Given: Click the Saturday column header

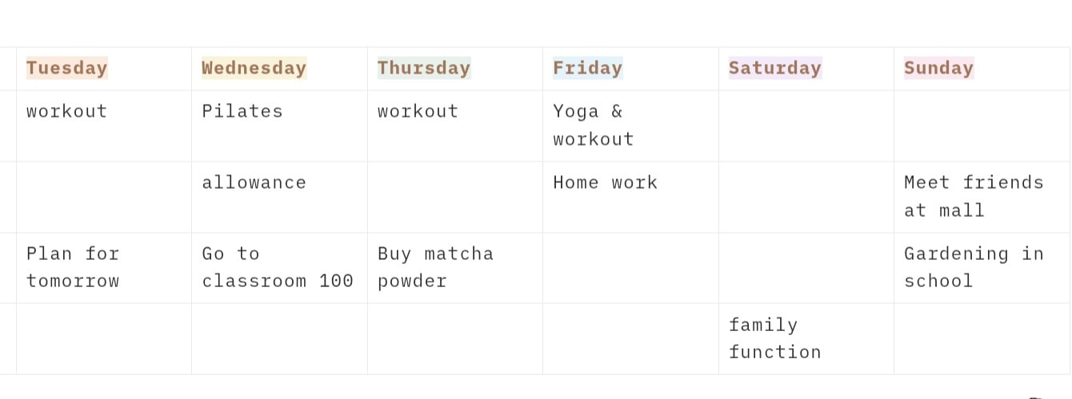Looking at the screenshot, I should [x=774, y=68].
